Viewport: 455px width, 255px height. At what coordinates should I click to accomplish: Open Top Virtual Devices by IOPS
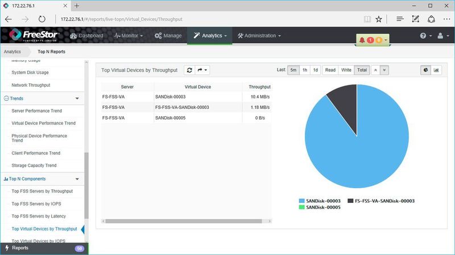pos(38,241)
